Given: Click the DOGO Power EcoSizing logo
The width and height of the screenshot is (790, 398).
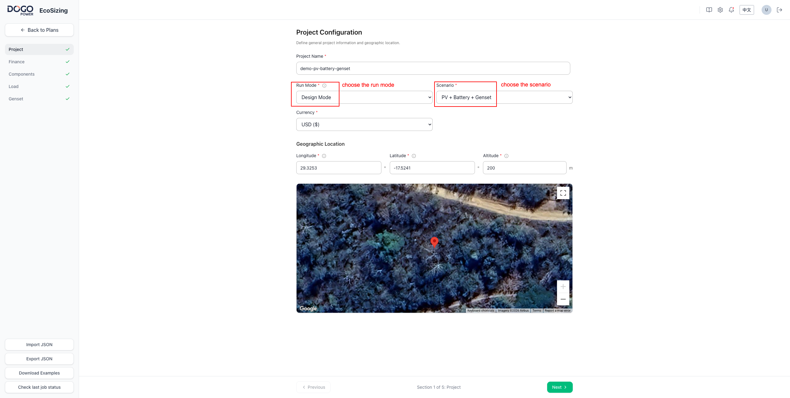Looking at the screenshot, I should (x=37, y=10).
